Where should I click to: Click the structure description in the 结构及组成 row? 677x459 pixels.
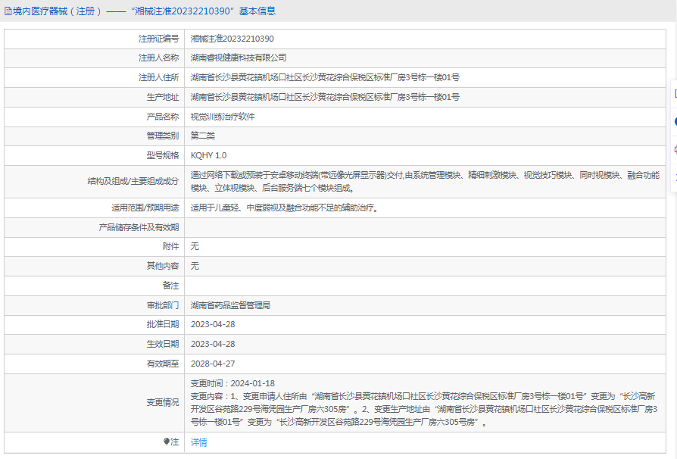426,181
